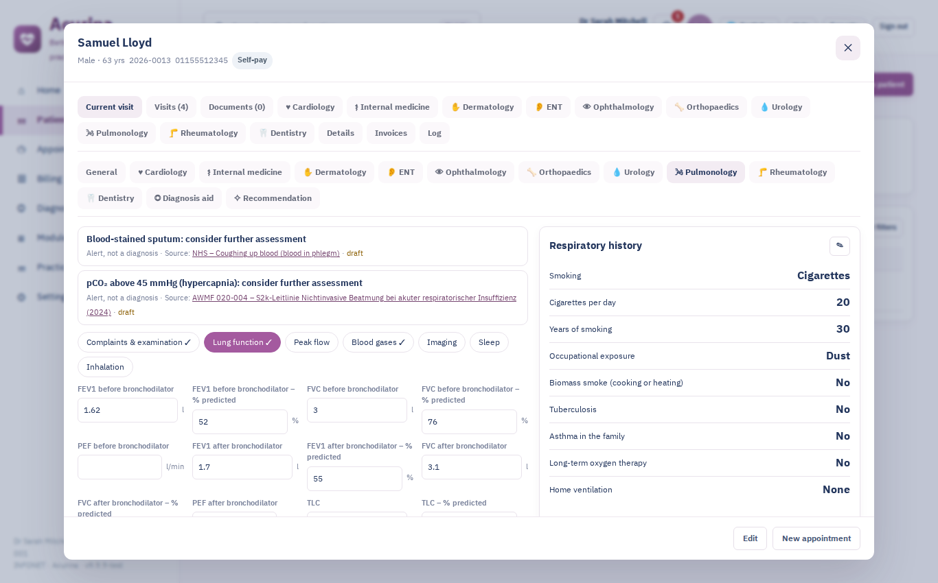938x583 pixels.
Task: Click FEV1 after % predicted field showing 55
Action: tap(354, 479)
